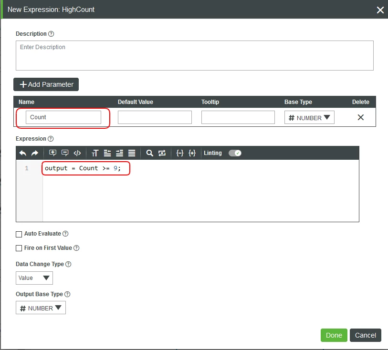Click the code snippet brackets icon
Image resolution: width=388 pixels, height=350 pixels.
point(77,153)
